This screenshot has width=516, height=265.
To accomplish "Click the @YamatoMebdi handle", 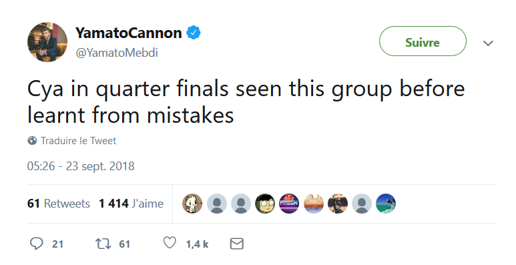I will (117, 53).
